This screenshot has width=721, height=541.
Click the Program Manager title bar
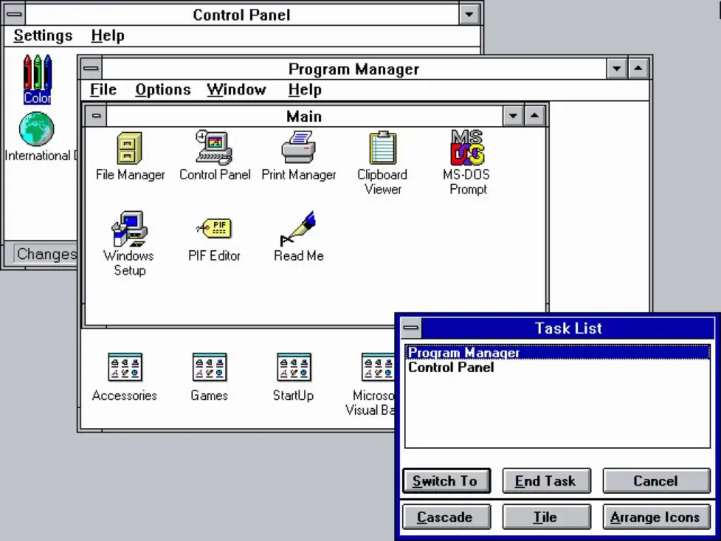tap(353, 69)
